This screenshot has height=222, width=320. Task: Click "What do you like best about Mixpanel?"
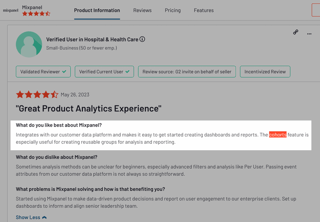pyautogui.click(x=59, y=125)
